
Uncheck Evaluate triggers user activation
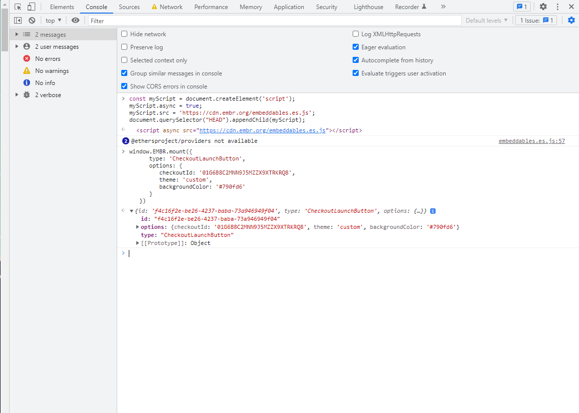coord(356,73)
